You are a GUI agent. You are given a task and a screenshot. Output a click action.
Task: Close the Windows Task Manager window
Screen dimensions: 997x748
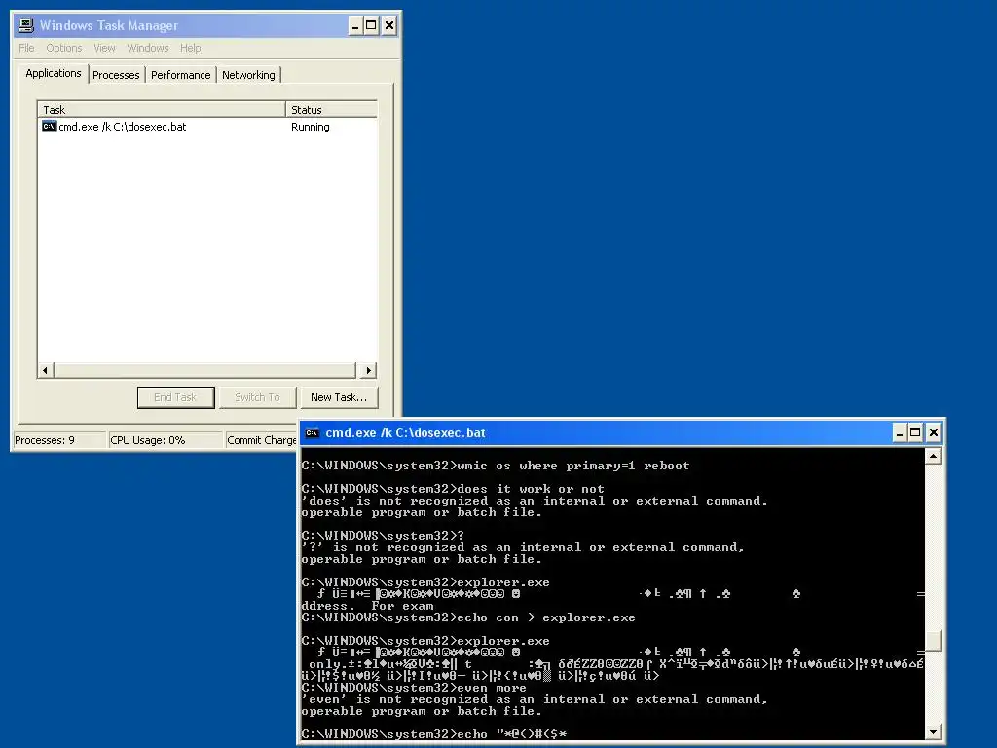pyautogui.click(x=389, y=25)
